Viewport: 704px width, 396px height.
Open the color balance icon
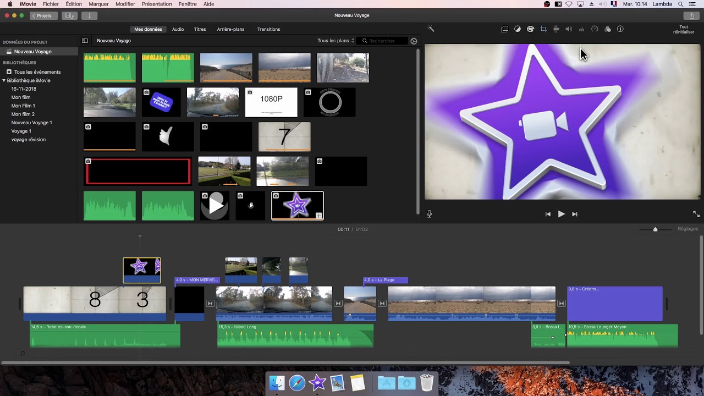pyautogui.click(x=518, y=29)
